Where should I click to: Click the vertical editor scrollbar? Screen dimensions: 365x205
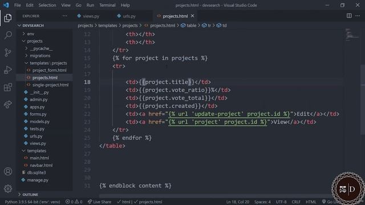click(363, 100)
